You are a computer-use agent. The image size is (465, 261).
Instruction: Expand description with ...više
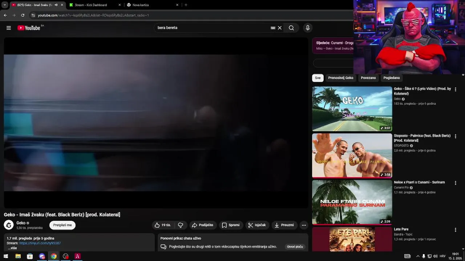click(12, 248)
